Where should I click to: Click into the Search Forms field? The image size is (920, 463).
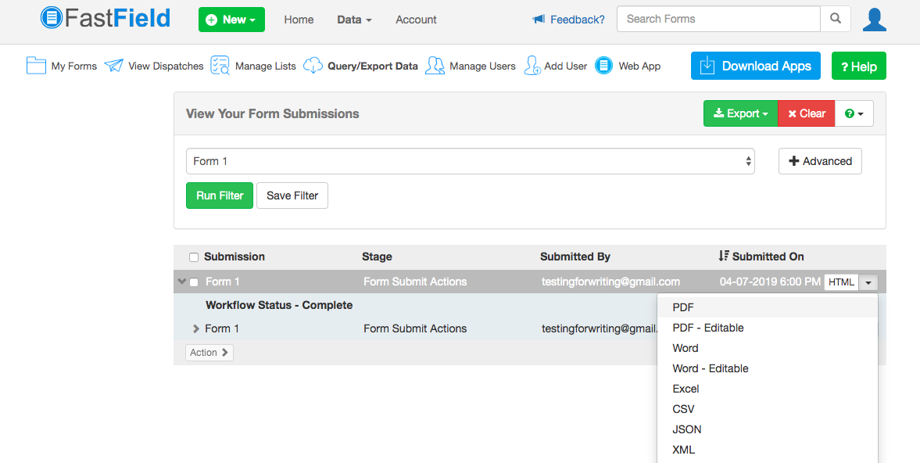(x=718, y=19)
